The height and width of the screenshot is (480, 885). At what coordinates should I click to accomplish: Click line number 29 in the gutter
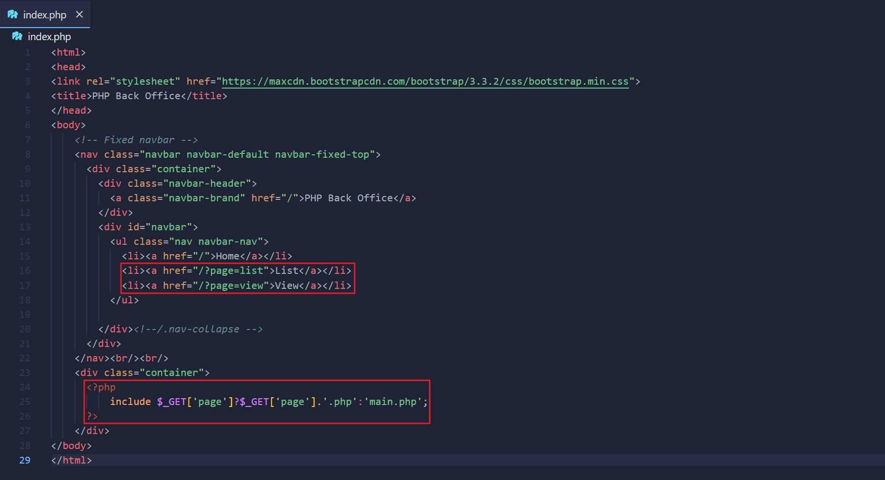click(25, 460)
